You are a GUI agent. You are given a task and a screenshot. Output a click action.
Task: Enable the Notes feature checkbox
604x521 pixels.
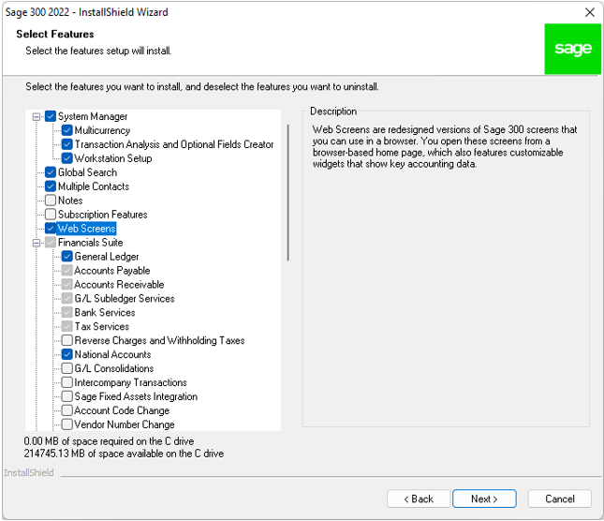(x=51, y=201)
